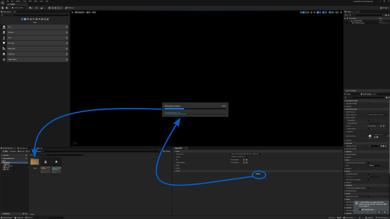
Task: Open viewport hamburger options menu
Action: tap(73, 12)
